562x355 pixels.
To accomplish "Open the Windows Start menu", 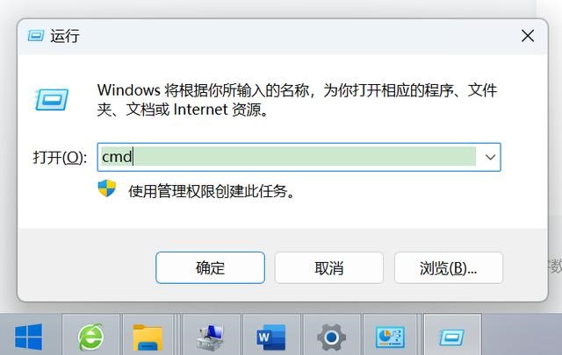I will (29, 337).
